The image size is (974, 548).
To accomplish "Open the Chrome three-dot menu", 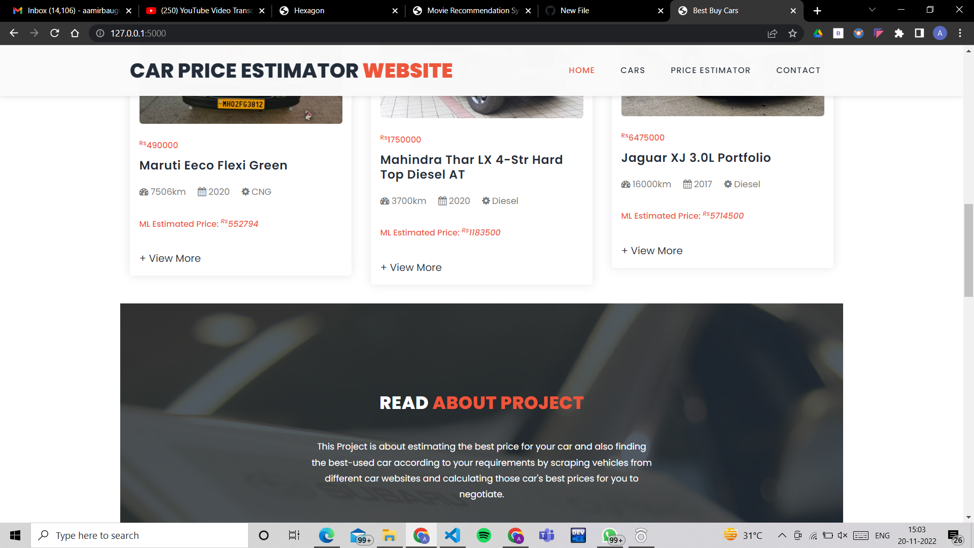I will coord(960,33).
